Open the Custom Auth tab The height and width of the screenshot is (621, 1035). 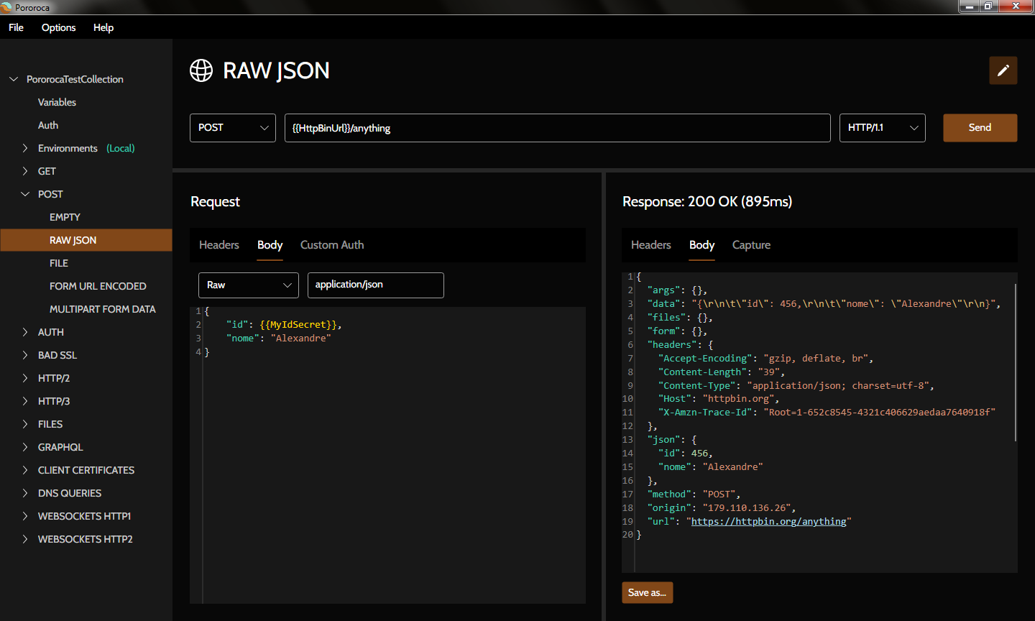(331, 245)
